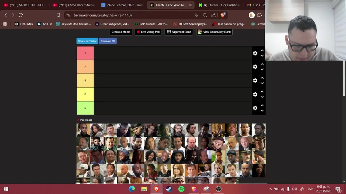The image size is (346, 194).
Task: Open IMP Awards bookmark
Action: (151, 24)
